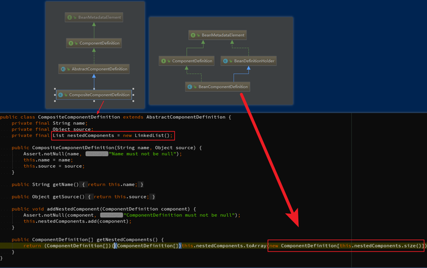Click the string "Name must not be null"
The width and height of the screenshot is (427, 268).
click(x=143, y=154)
